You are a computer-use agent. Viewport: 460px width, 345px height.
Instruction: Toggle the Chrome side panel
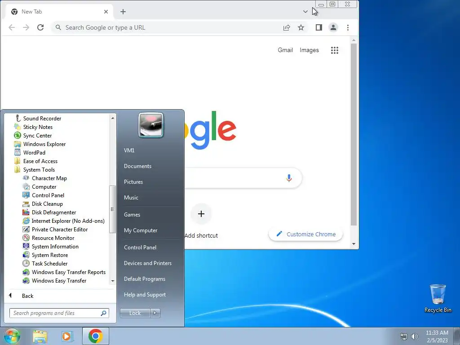click(319, 27)
